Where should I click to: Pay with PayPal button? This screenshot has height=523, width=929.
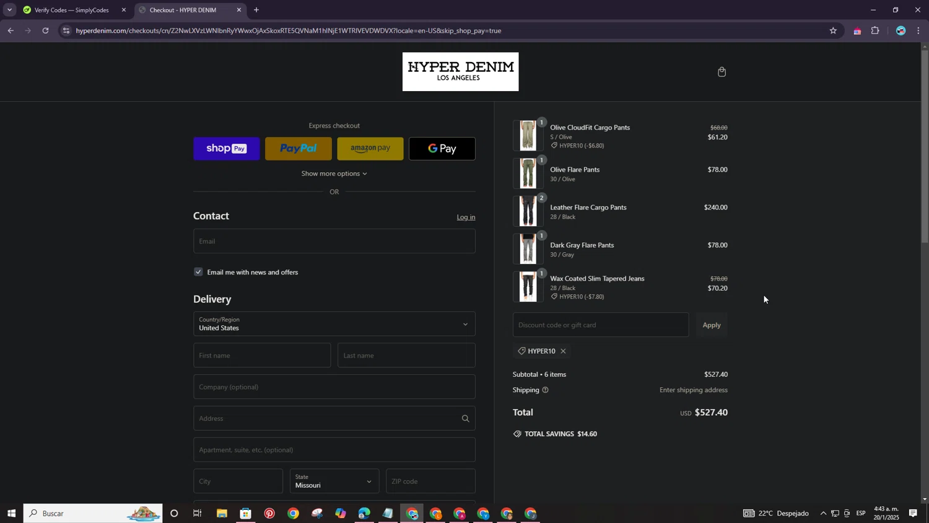click(299, 149)
